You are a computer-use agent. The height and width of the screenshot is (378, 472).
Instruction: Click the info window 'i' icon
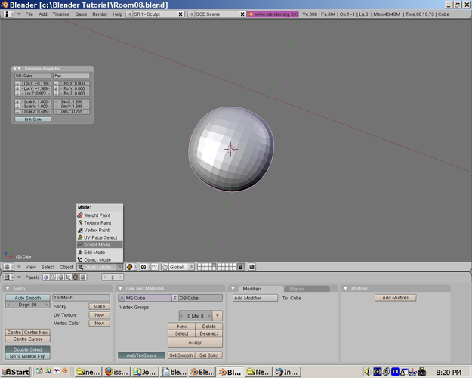coord(8,14)
